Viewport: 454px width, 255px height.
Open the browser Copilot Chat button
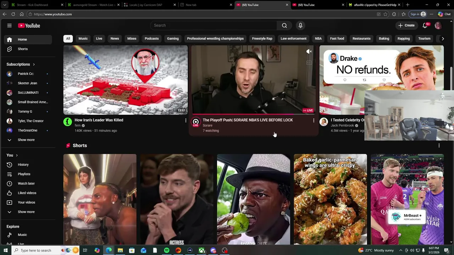coord(444,14)
